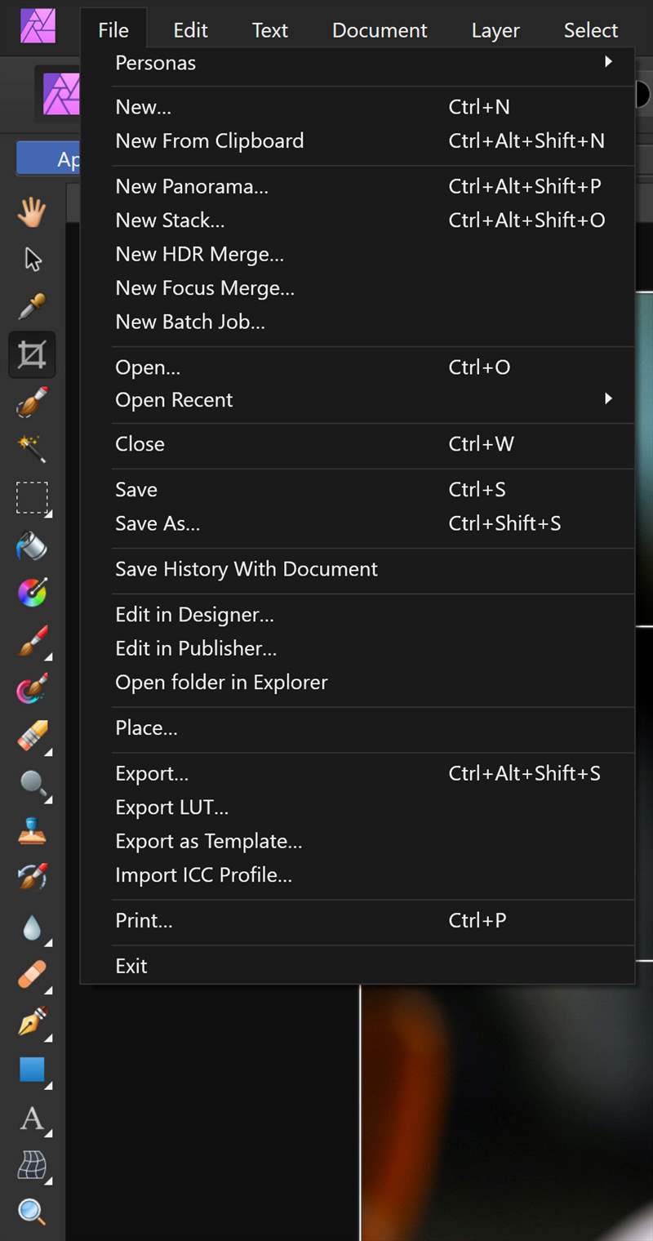The image size is (653, 1241).
Task: Choose the Erase Brush tool
Action: [x=32, y=736]
